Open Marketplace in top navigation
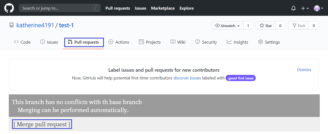 coord(163,8)
